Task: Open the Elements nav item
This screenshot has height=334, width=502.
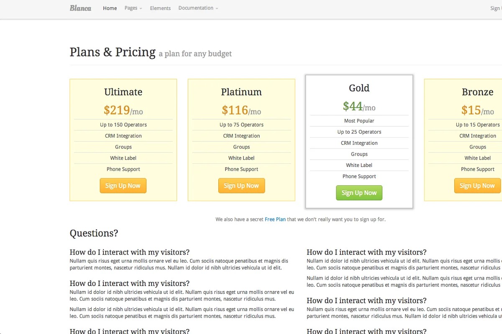Action: pyautogui.click(x=160, y=8)
